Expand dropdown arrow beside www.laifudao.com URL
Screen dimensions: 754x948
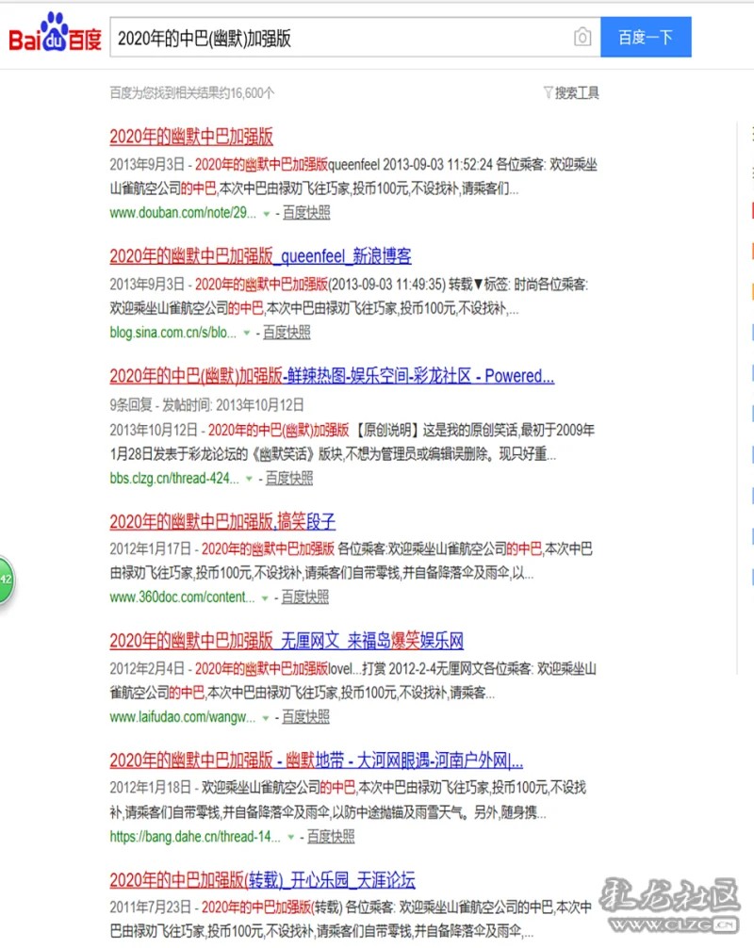coord(265,718)
